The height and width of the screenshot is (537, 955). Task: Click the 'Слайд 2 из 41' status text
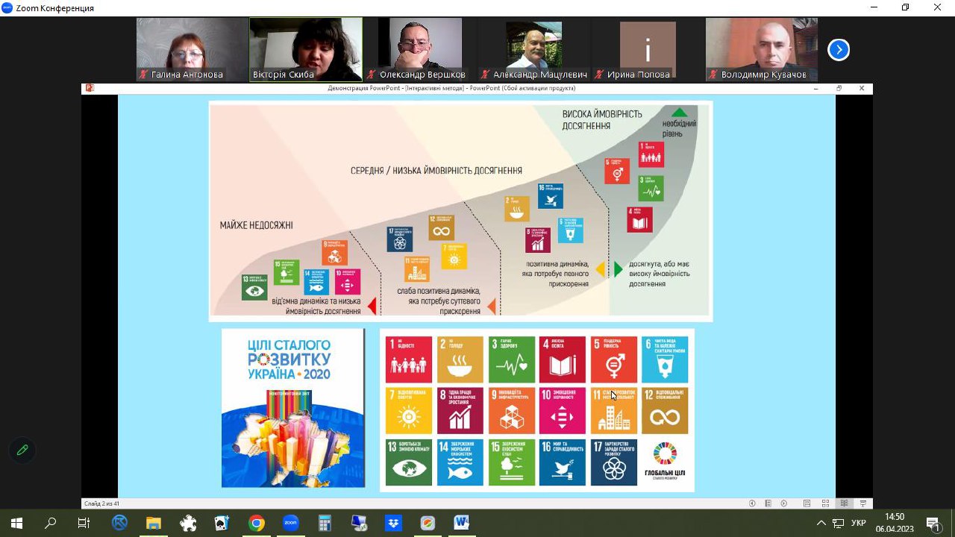point(102,503)
